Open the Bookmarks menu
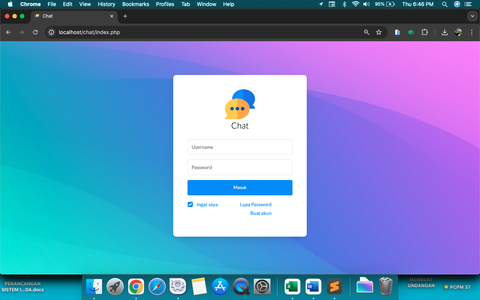The image size is (480, 300). click(136, 4)
